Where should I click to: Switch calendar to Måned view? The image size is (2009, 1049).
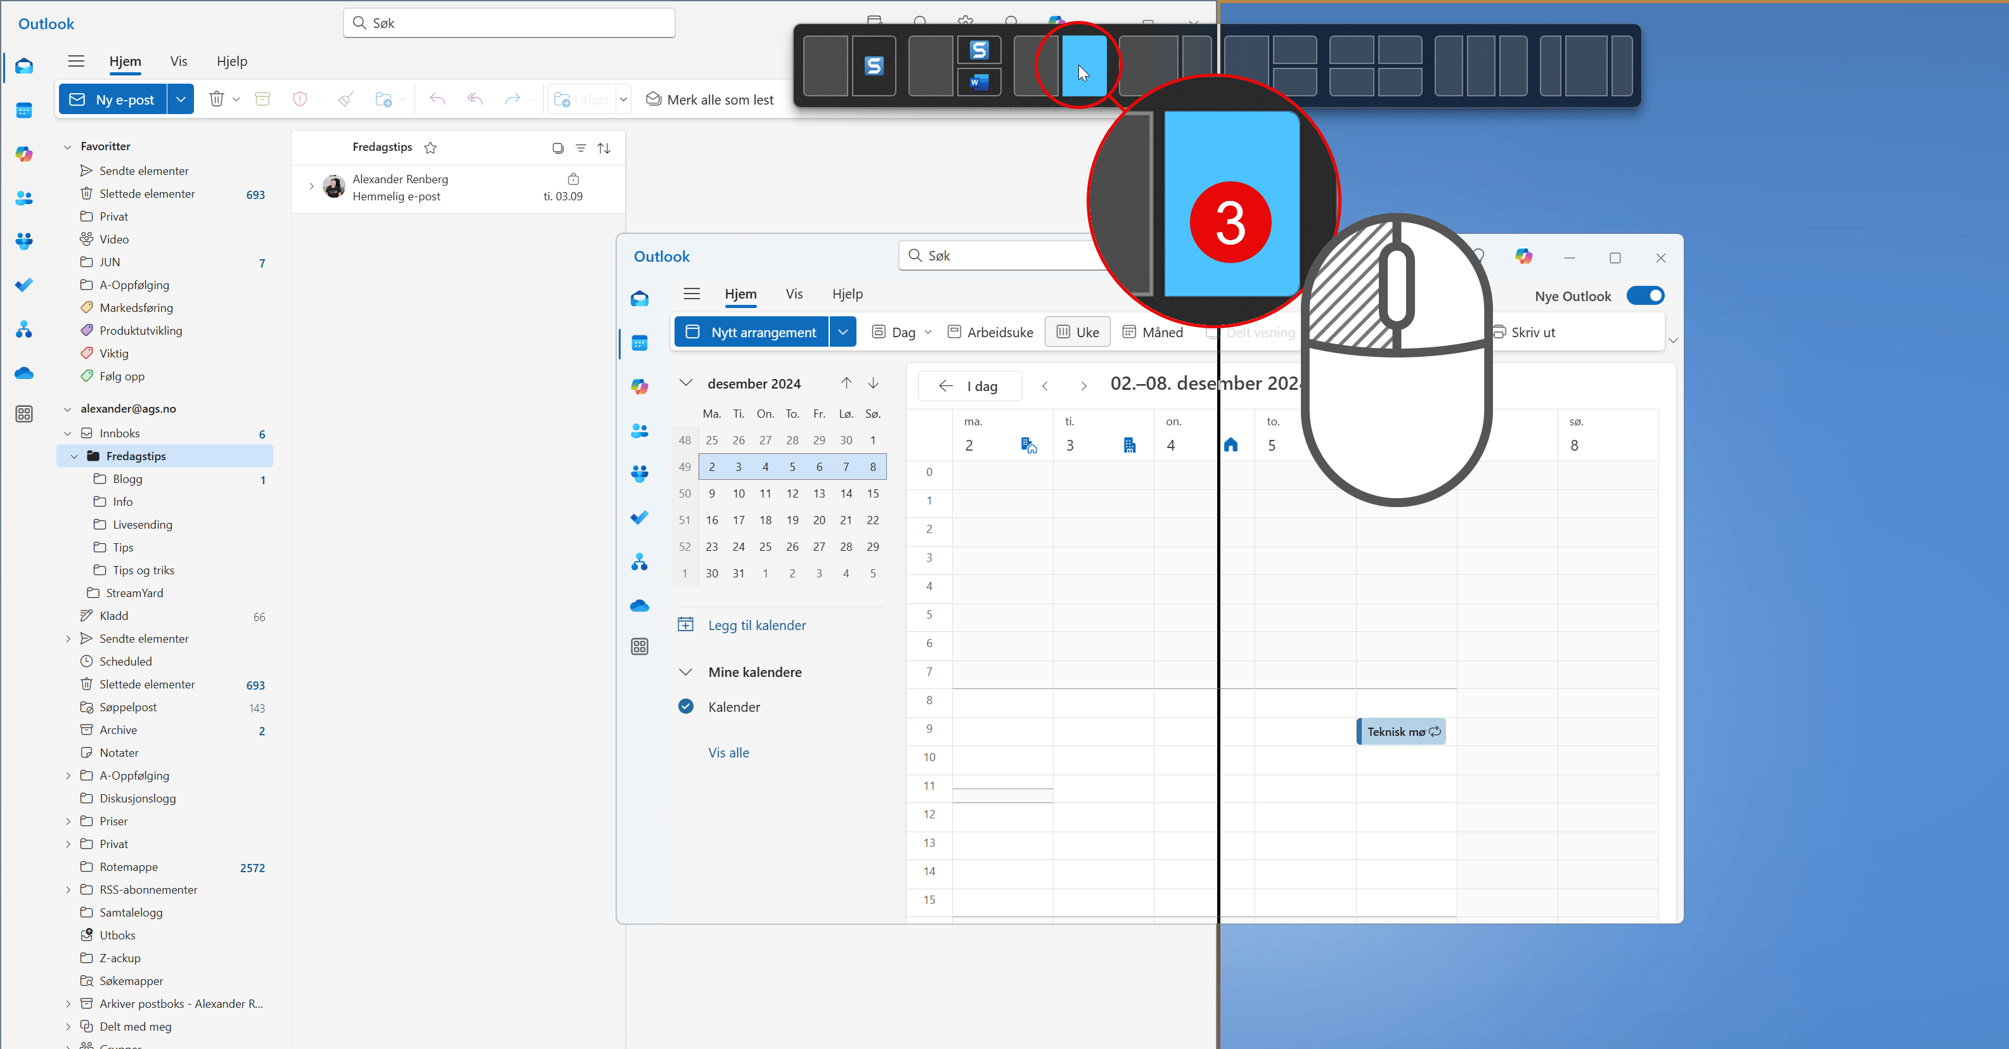click(1153, 332)
